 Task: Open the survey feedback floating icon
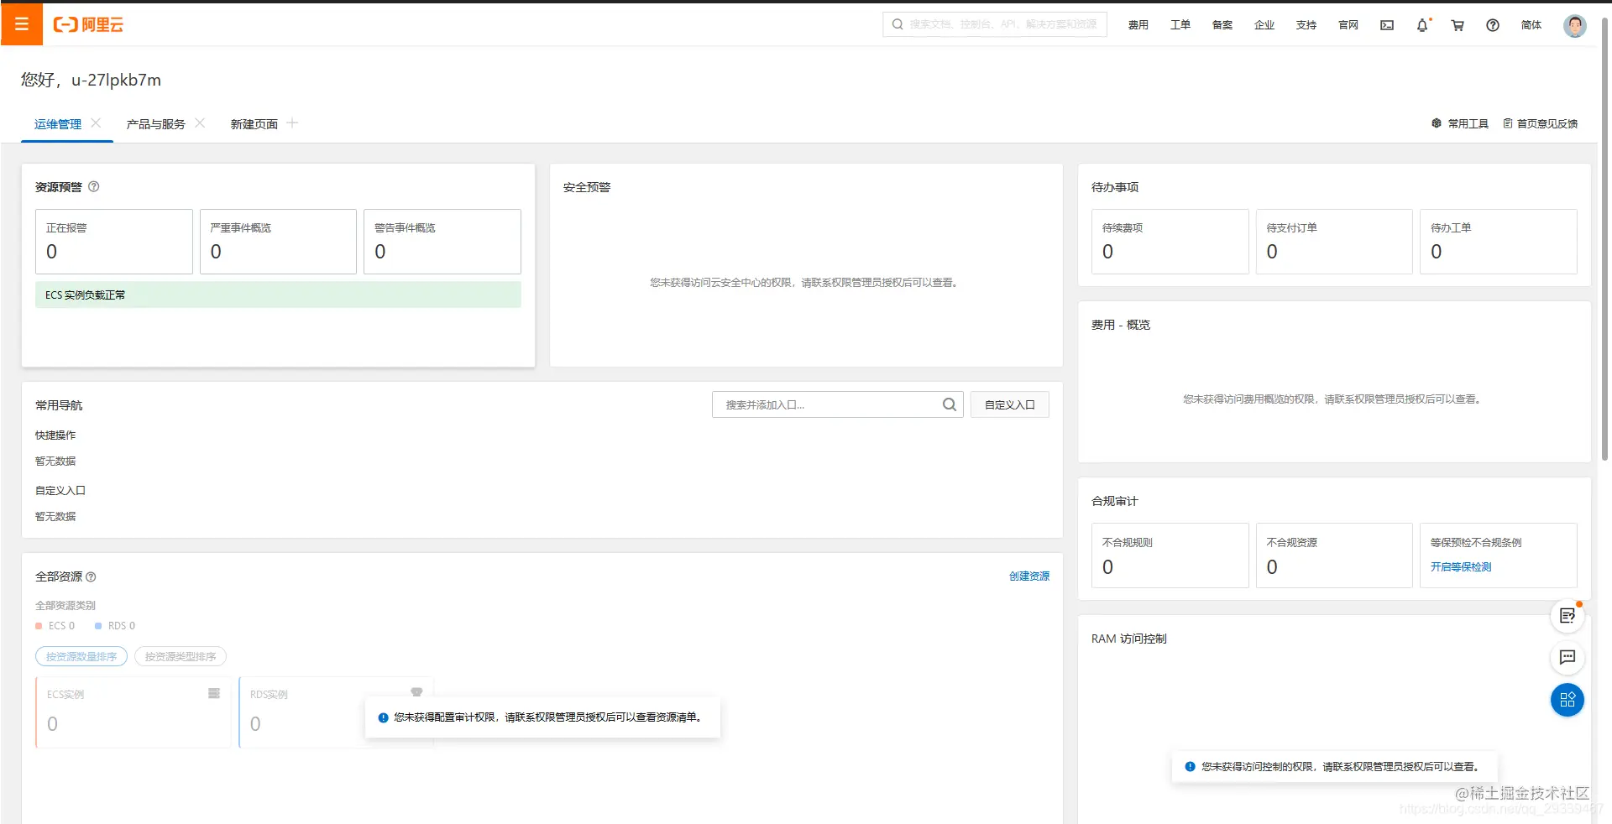point(1568,616)
